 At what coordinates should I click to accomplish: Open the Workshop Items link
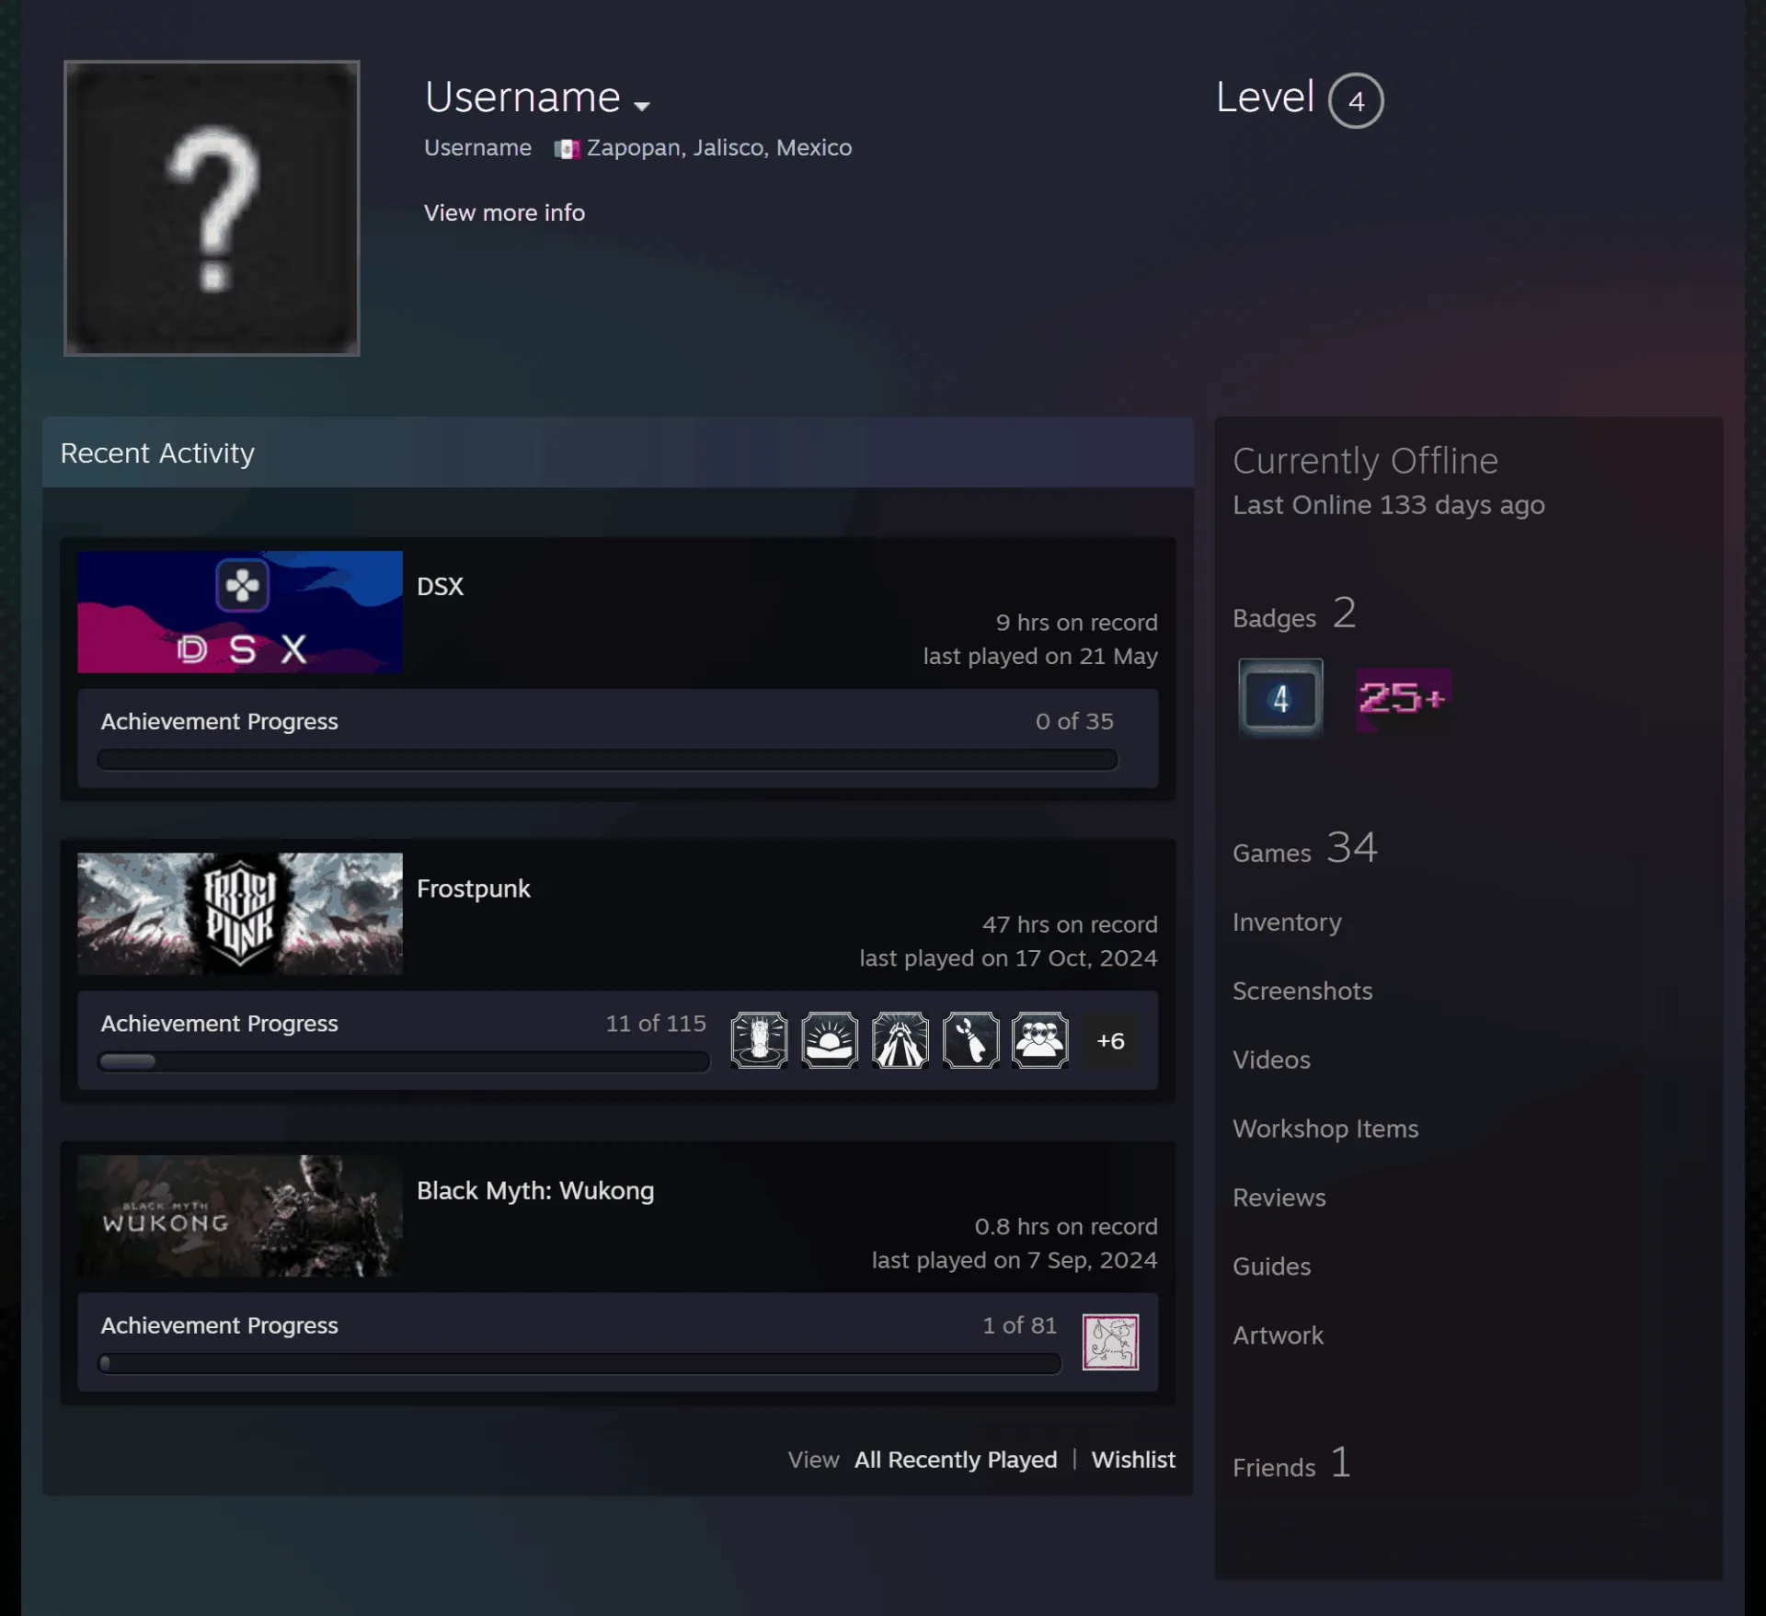pos(1325,1129)
